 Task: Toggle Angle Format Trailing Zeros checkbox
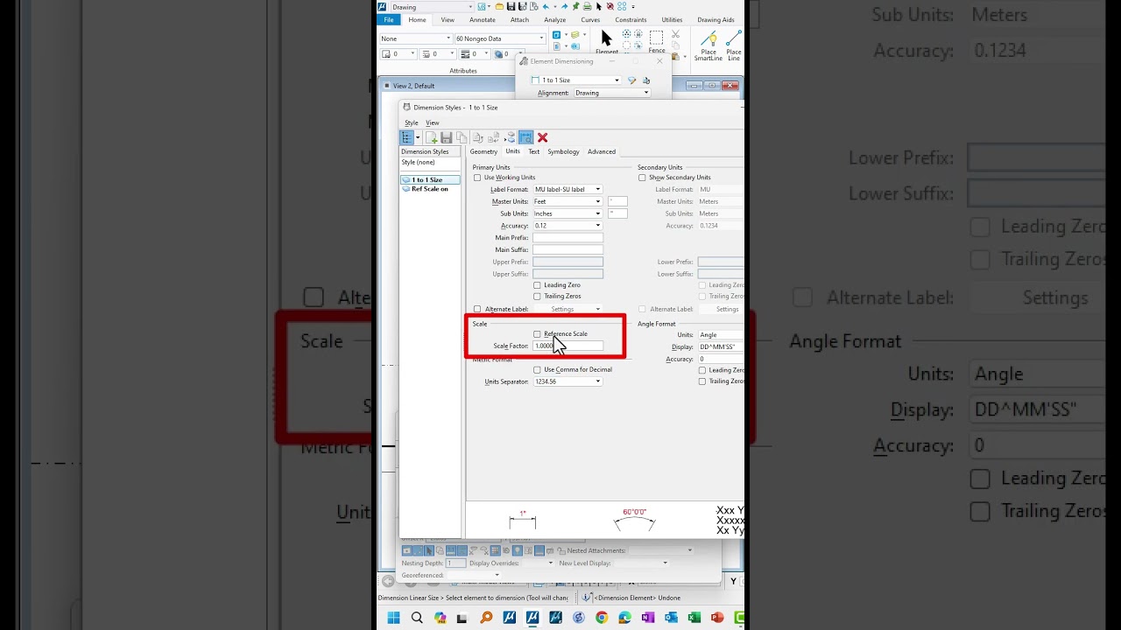702,381
